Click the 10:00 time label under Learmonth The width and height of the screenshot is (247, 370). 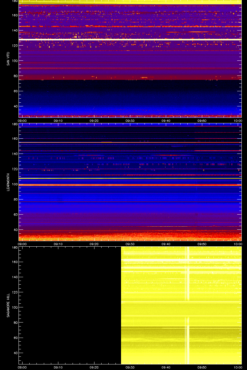tap(238, 244)
